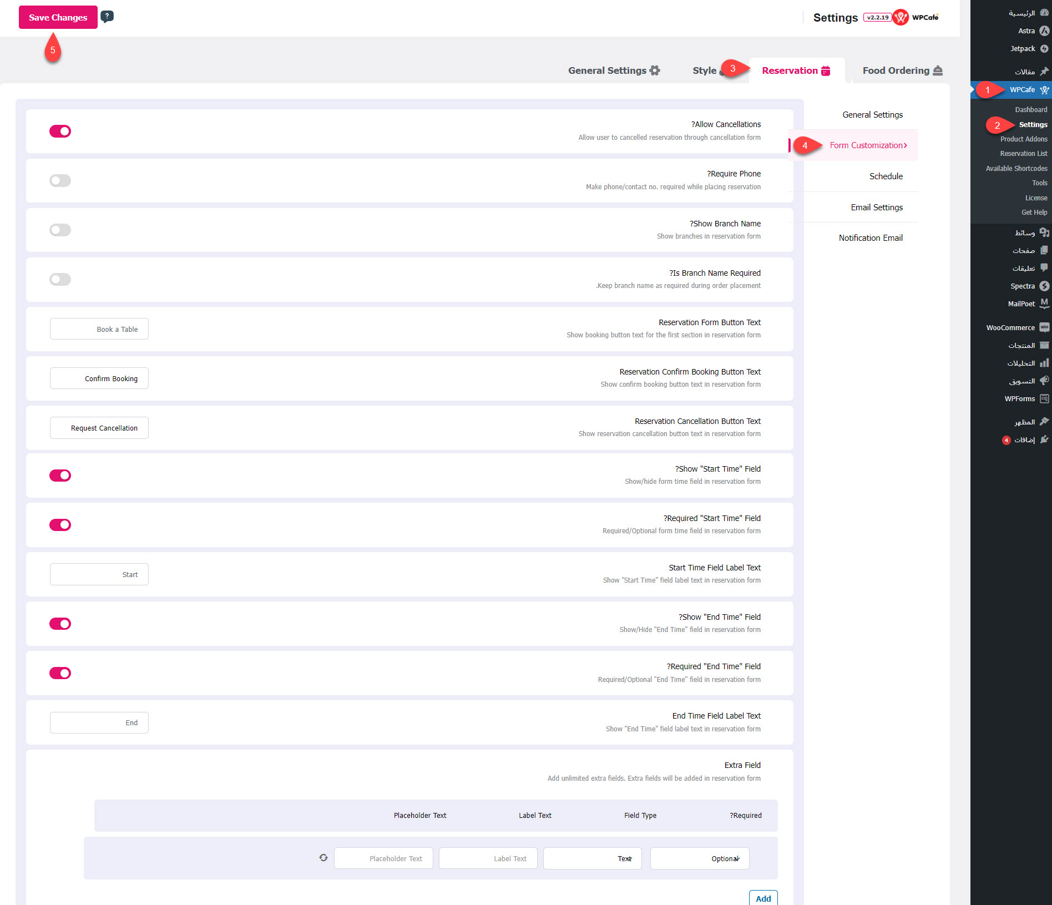Click the help question mark icon
The width and height of the screenshot is (1052, 905).
pyautogui.click(x=107, y=17)
